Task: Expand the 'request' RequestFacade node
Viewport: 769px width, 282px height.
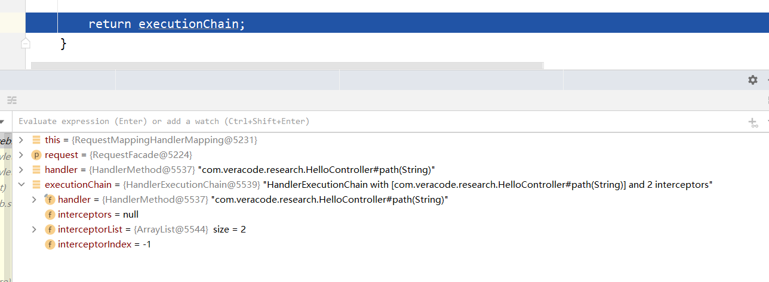Action: [21, 155]
